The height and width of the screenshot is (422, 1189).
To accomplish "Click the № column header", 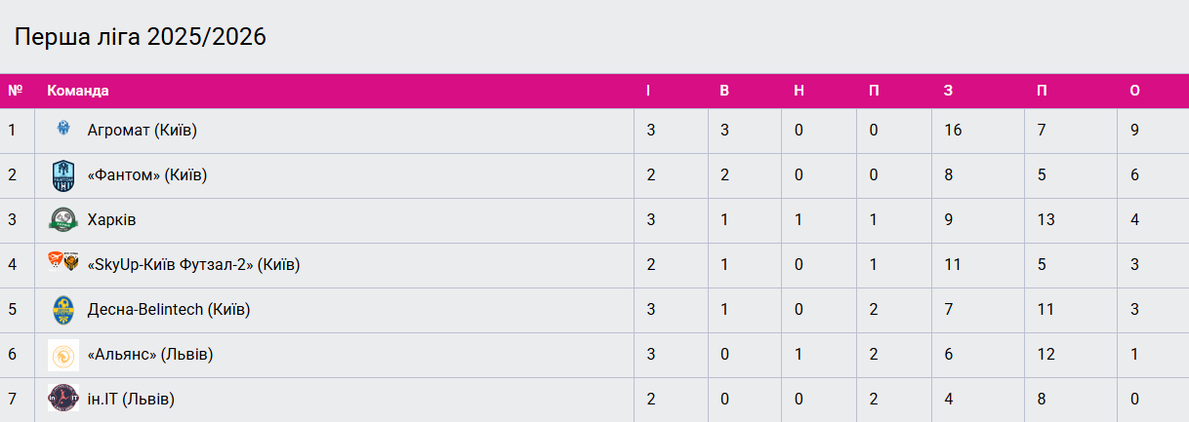I will pos(15,91).
